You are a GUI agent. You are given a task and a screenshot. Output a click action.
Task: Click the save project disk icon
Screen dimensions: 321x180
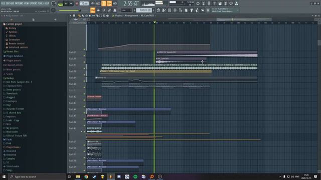(x=220, y=3)
